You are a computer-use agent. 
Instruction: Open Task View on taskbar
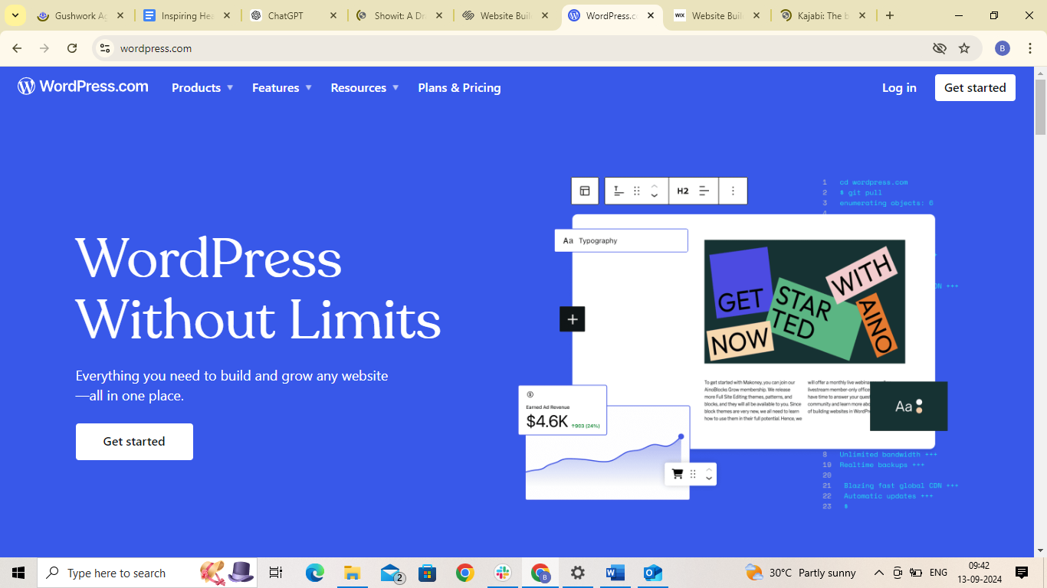pos(276,573)
